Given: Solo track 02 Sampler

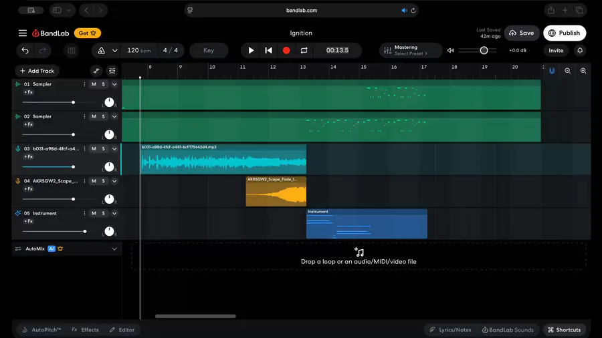Looking at the screenshot, I should coord(103,116).
